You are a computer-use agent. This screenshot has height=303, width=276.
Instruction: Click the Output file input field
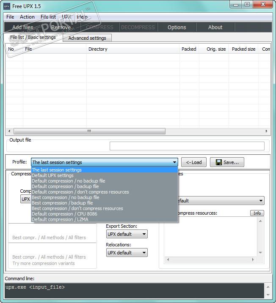pyautogui.click(x=187, y=146)
